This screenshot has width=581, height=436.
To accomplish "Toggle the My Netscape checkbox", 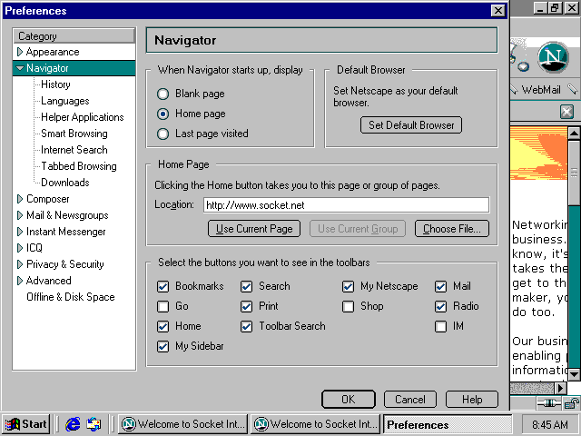I will coord(348,286).
